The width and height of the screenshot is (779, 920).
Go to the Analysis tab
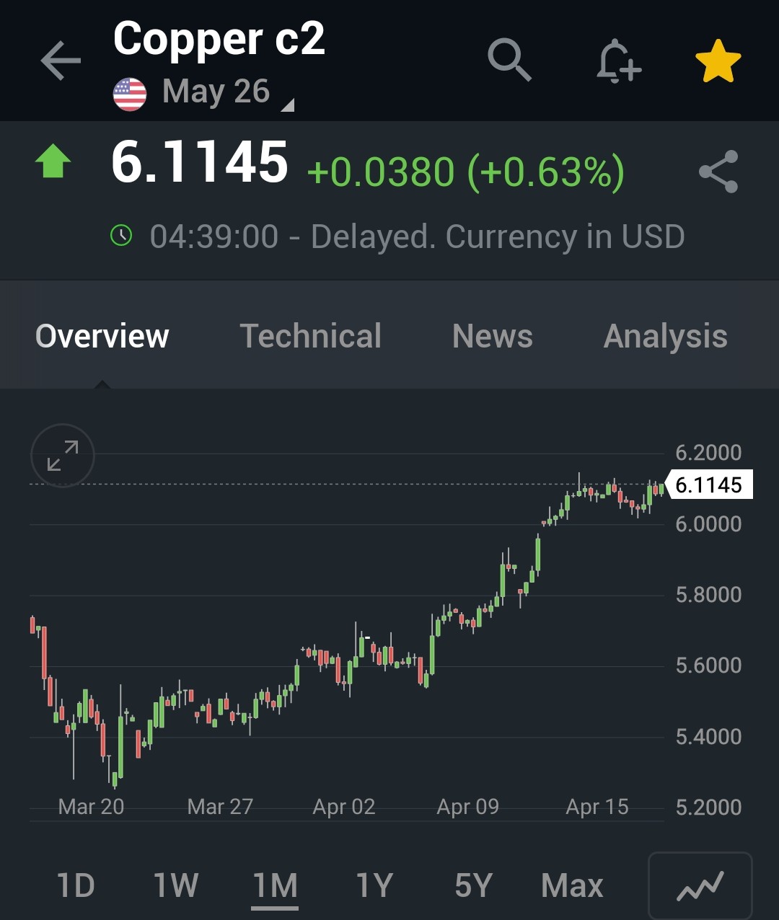coord(665,336)
